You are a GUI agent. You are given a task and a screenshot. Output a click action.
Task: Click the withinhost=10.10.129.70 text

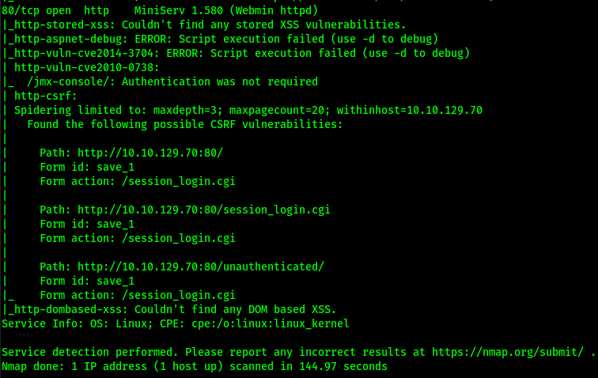pos(410,110)
